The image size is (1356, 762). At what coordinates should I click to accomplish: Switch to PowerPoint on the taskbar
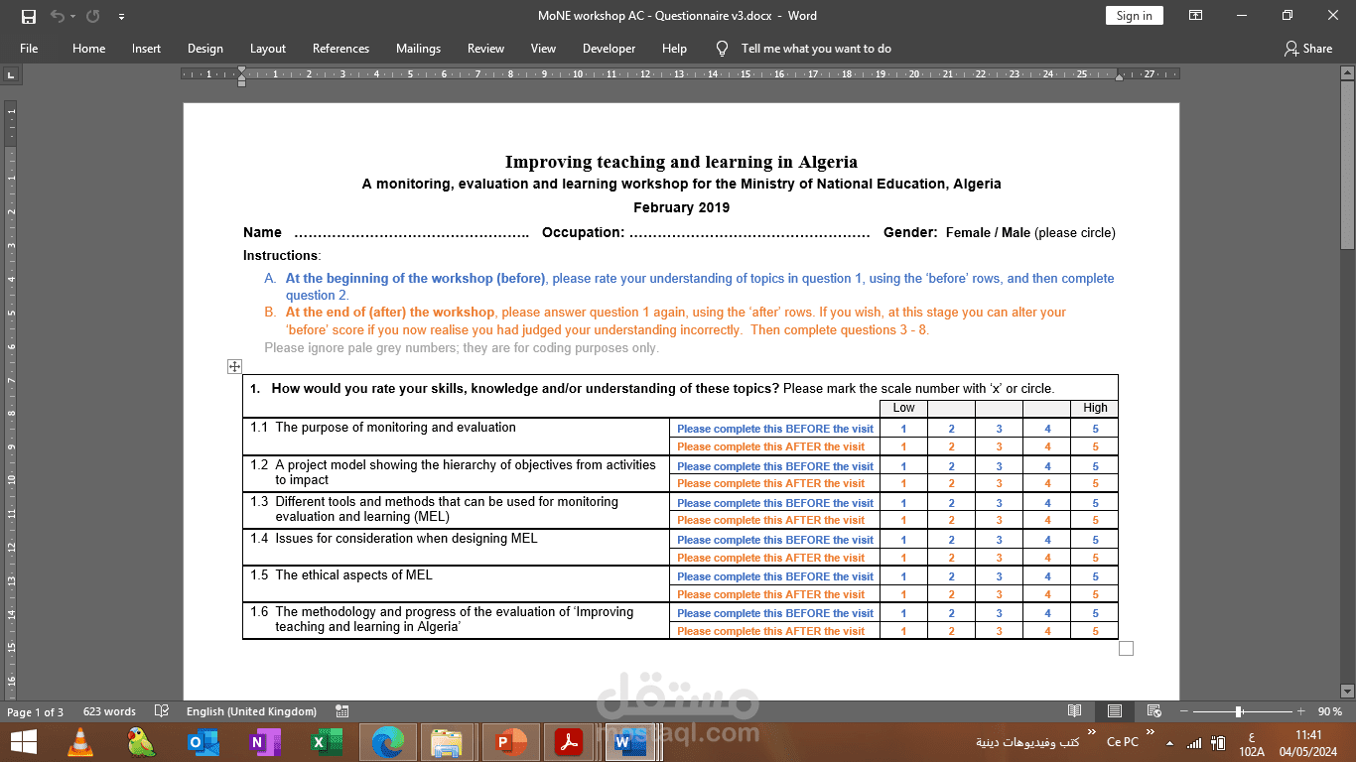(x=512, y=742)
